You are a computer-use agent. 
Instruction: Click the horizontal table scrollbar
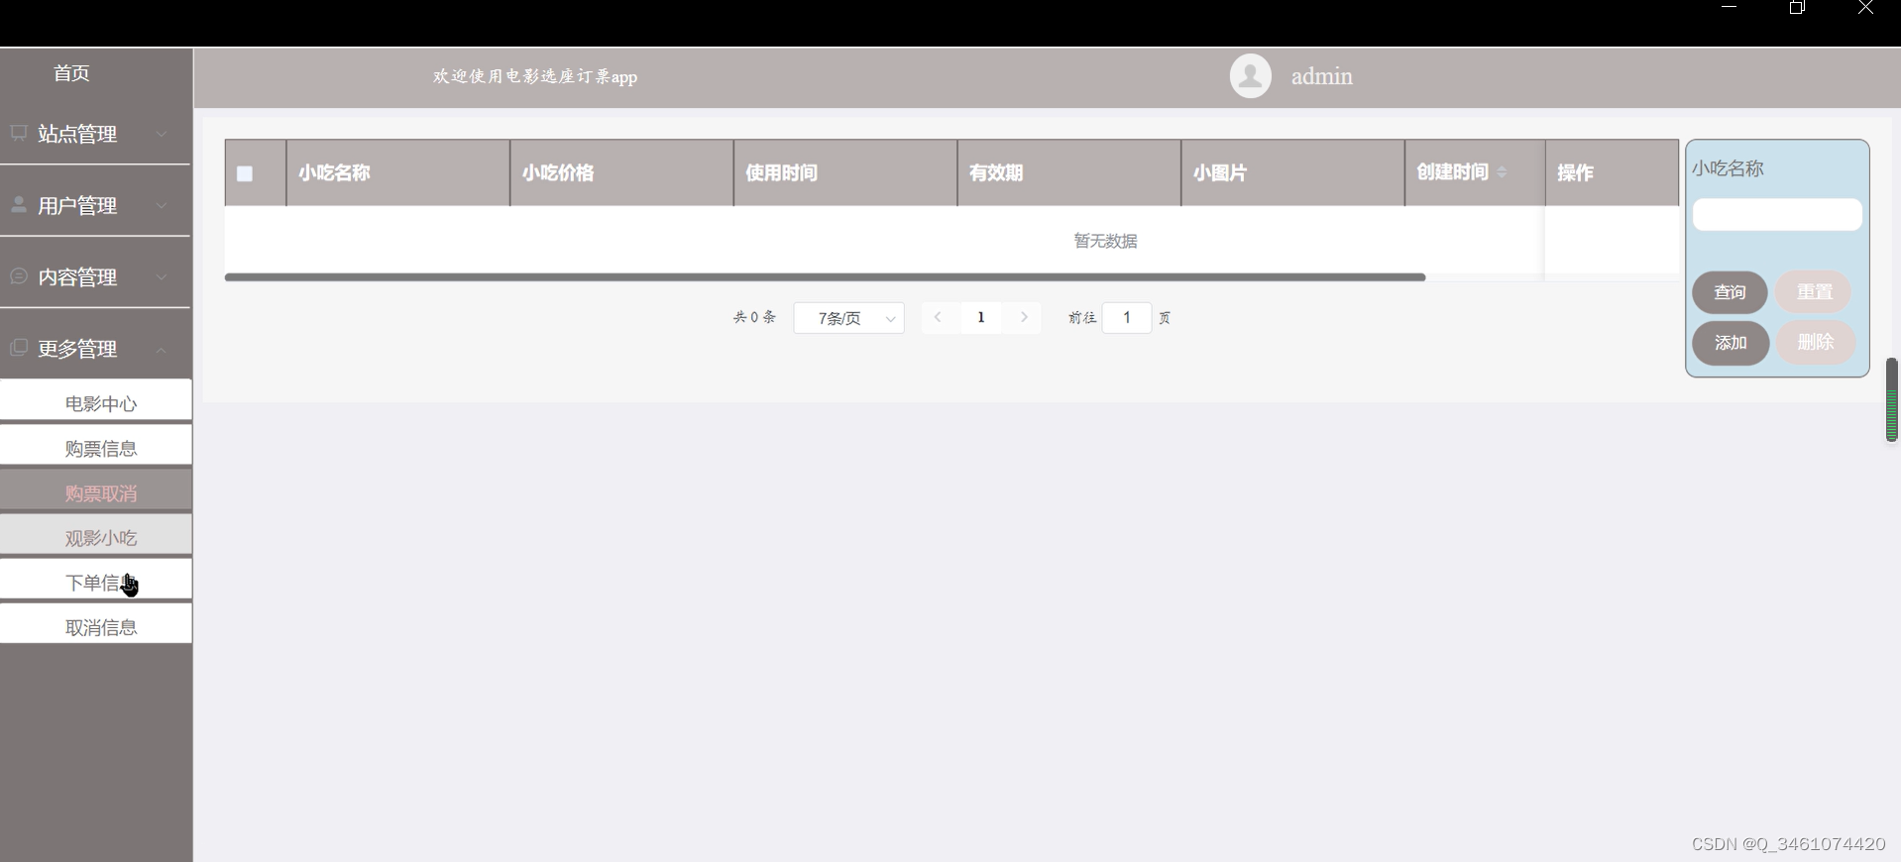coord(825,277)
